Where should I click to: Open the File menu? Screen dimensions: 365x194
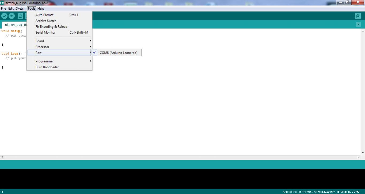[x=3, y=9]
